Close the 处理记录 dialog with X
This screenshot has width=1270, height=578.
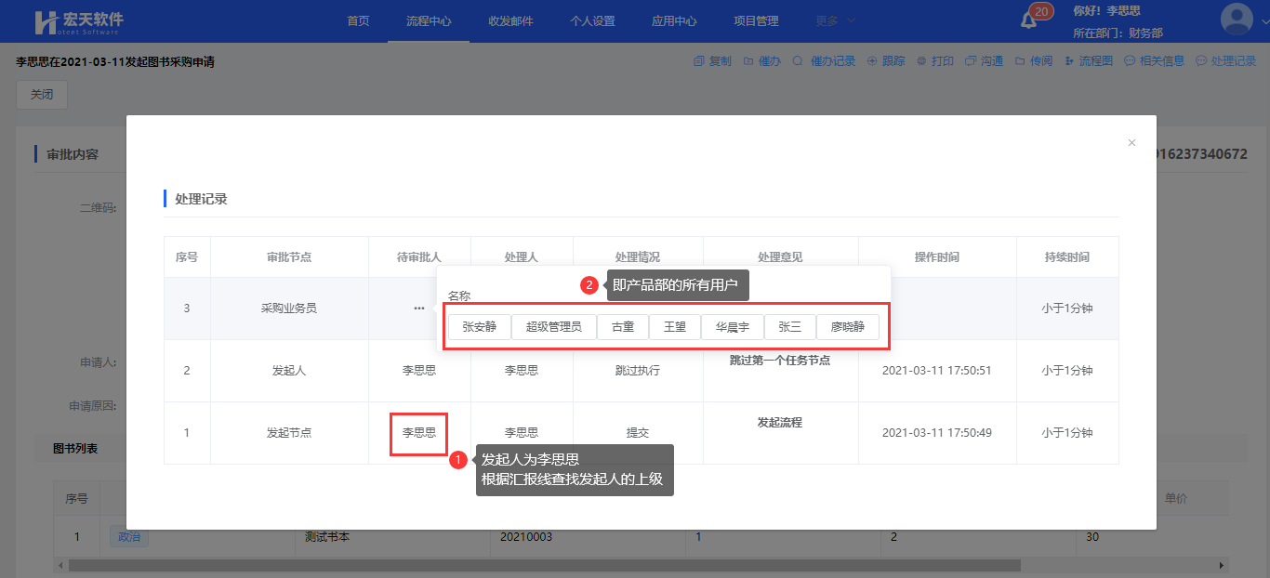coord(1131,142)
